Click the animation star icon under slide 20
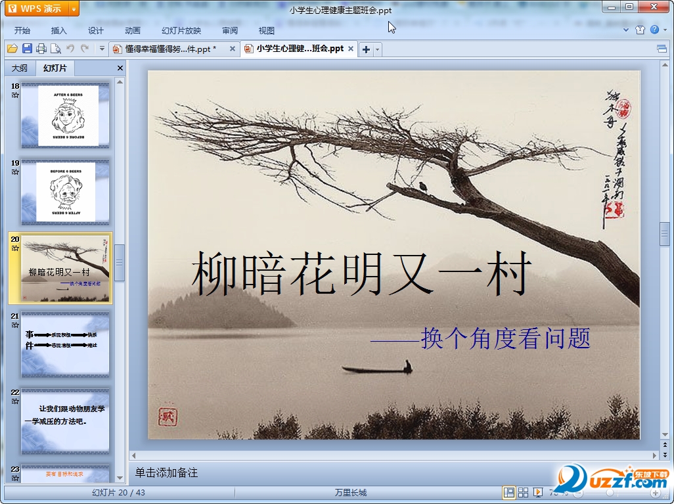Screen dimensions: 674x504 (x=15, y=248)
